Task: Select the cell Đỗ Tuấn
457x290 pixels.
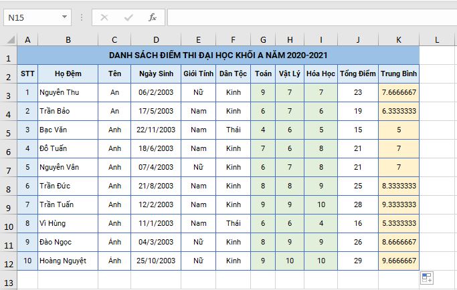Action: pos(68,148)
